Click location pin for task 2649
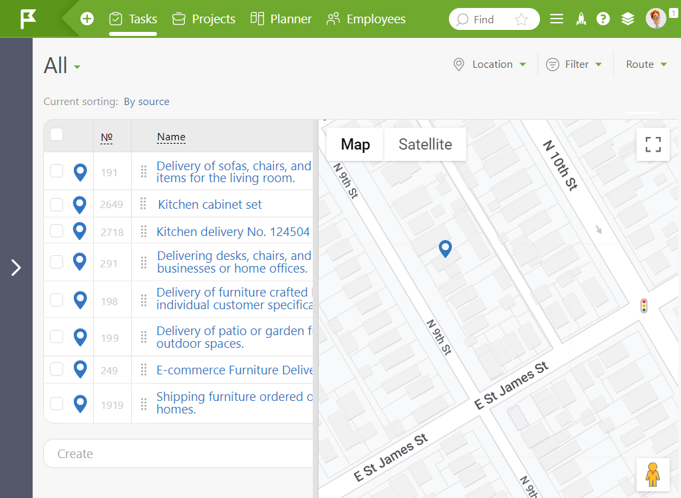 click(80, 205)
